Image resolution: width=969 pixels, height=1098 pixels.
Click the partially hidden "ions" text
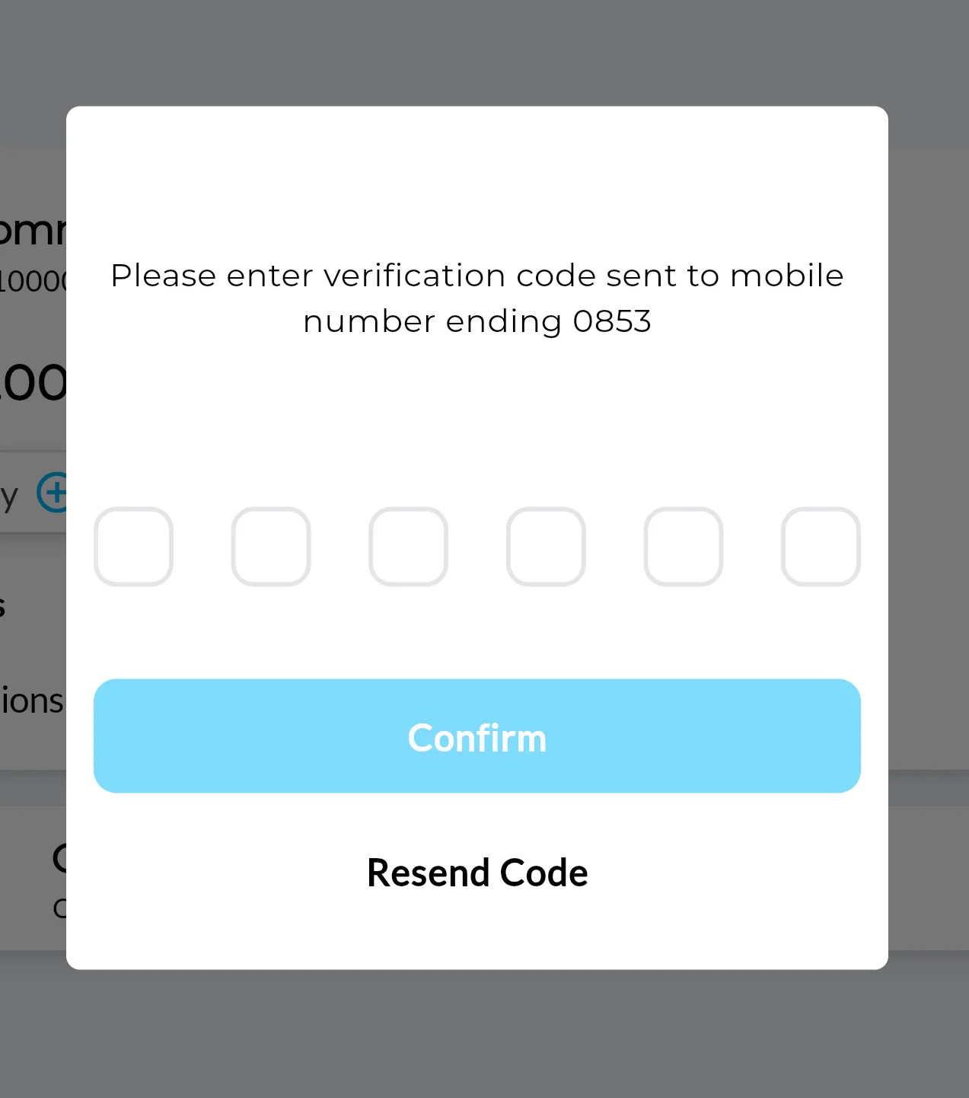click(x=32, y=701)
